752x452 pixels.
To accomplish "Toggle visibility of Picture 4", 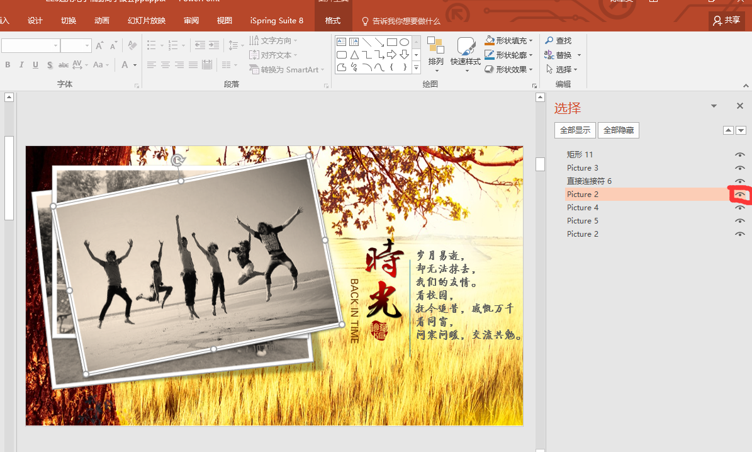I will pyautogui.click(x=740, y=208).
